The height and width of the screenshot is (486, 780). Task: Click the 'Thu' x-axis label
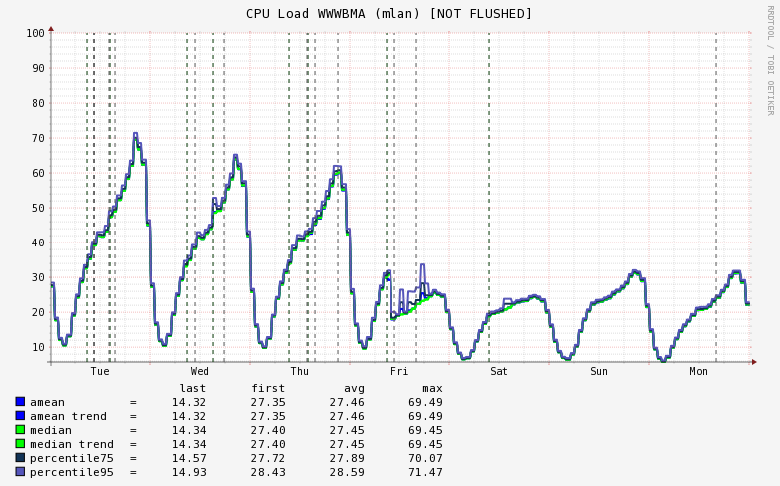299,371
